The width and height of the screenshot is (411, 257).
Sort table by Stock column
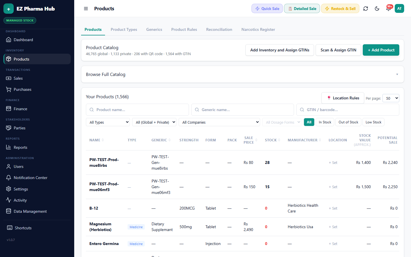point(272,140)
